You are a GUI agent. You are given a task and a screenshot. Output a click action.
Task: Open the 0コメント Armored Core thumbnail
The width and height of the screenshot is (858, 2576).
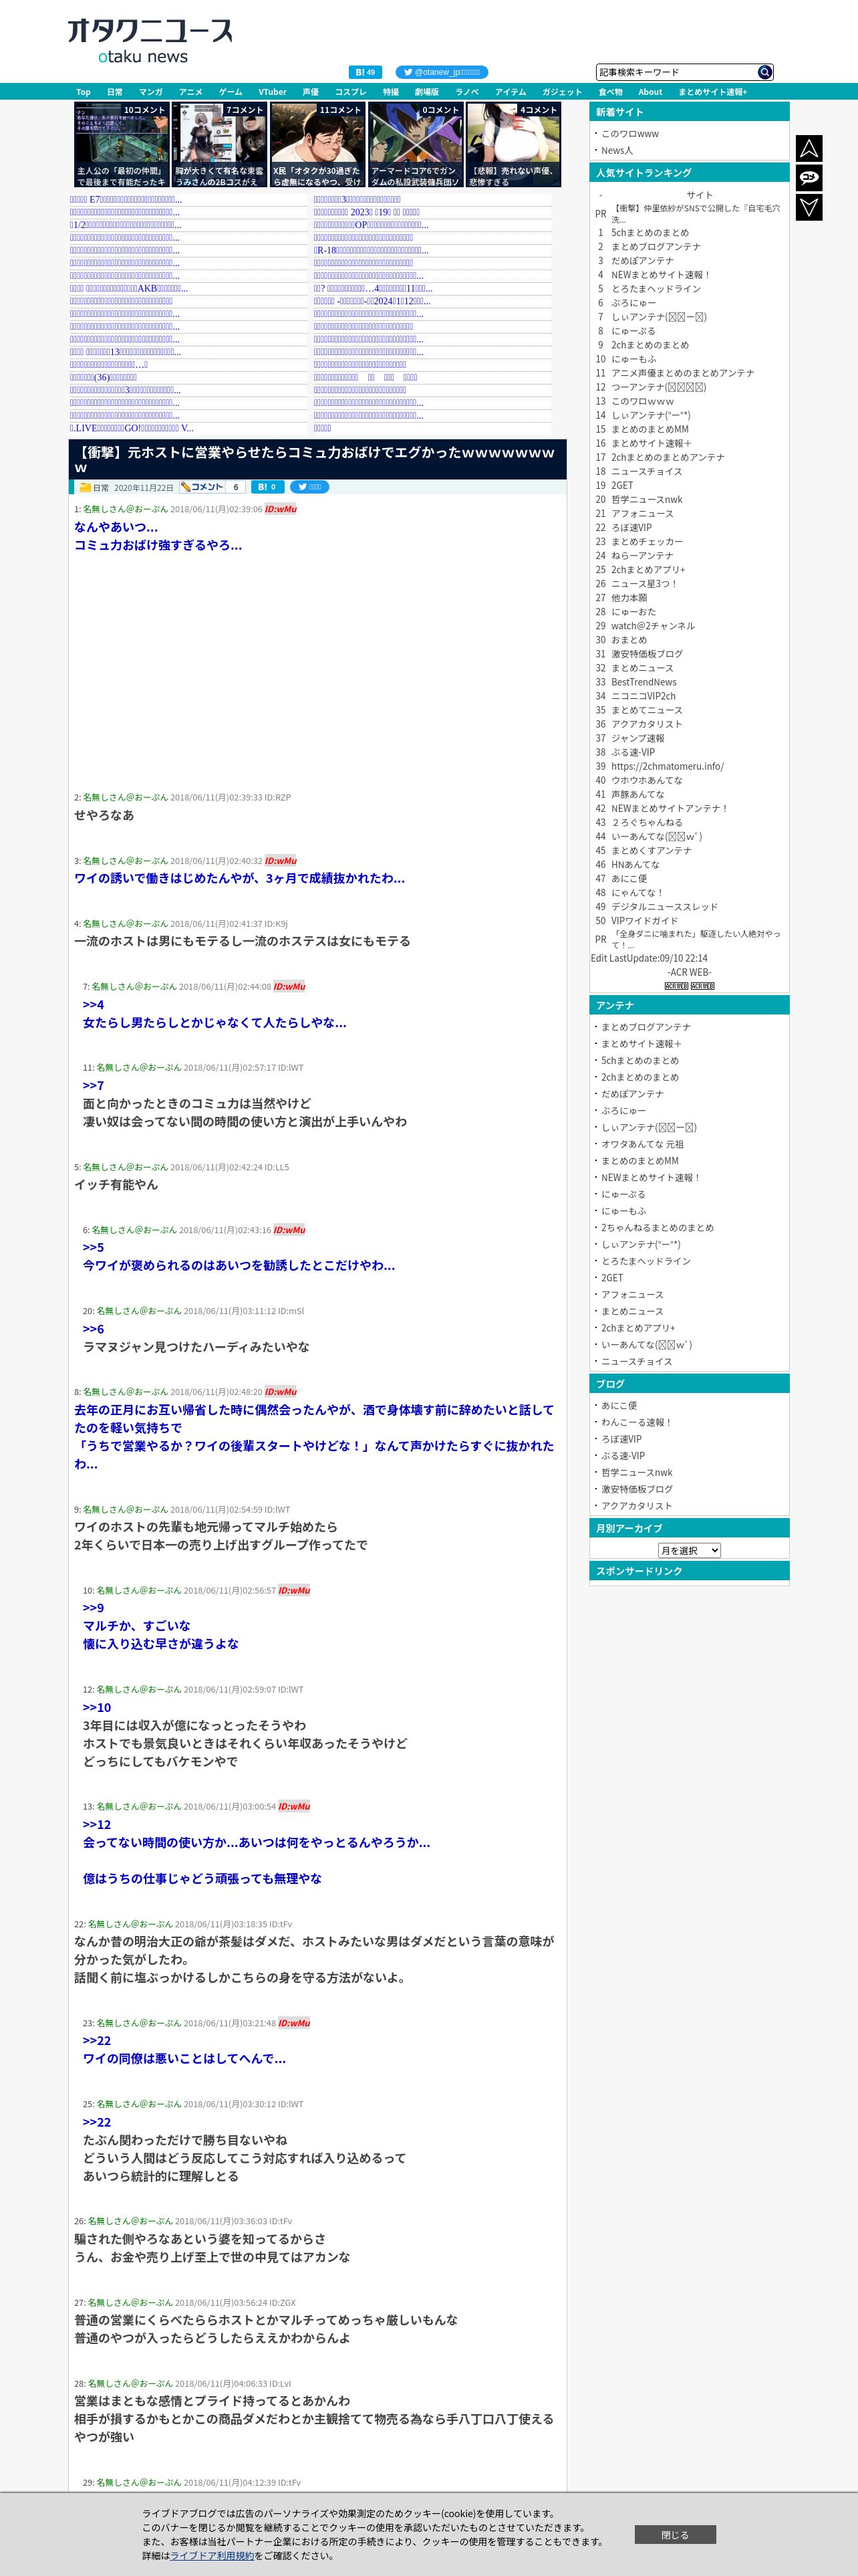coord(414,145)
